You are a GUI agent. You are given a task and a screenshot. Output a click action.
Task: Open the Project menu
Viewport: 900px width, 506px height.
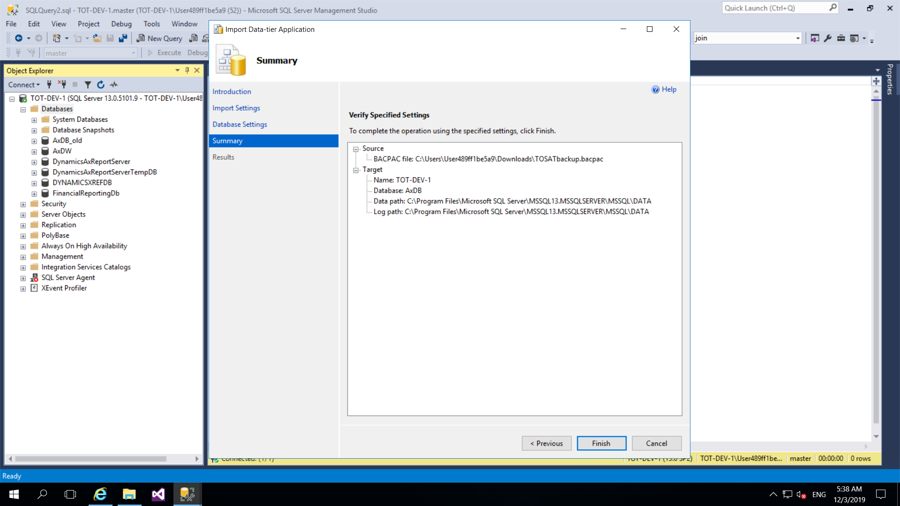point(89,24)
